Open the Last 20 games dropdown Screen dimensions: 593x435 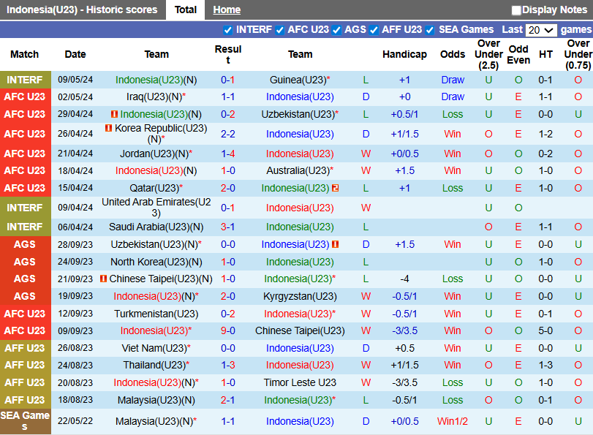pyautogui.click(x=541, y=30)
